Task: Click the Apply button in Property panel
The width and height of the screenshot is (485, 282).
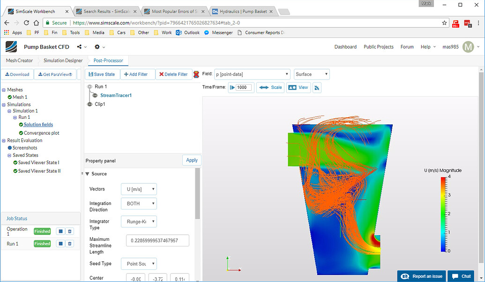Action: [192, 160]
